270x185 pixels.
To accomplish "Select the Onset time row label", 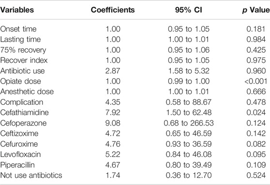I will (18, 29).
